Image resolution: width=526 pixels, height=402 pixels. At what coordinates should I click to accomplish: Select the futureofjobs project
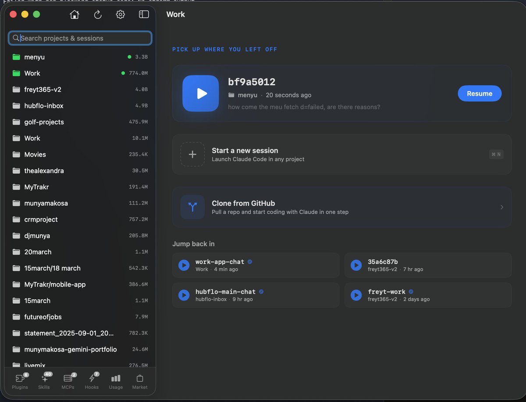[80, 317]
